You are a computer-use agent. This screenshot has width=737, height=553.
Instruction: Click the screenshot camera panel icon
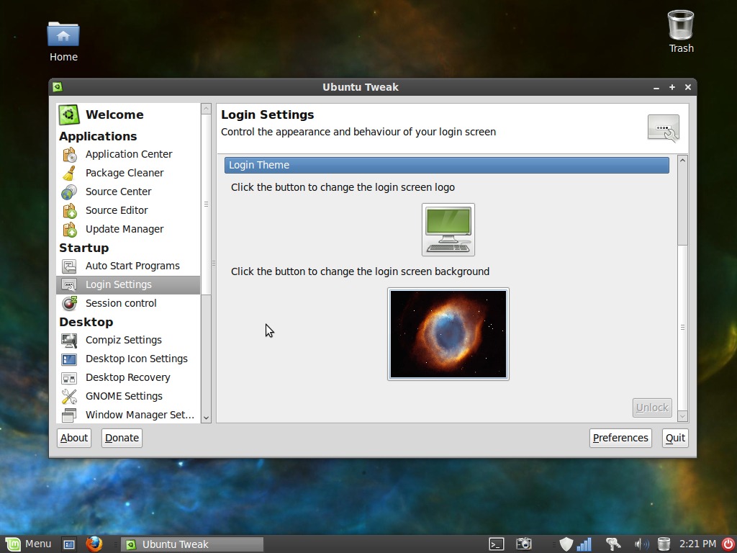pyautogui.click(x=524, y=544)
